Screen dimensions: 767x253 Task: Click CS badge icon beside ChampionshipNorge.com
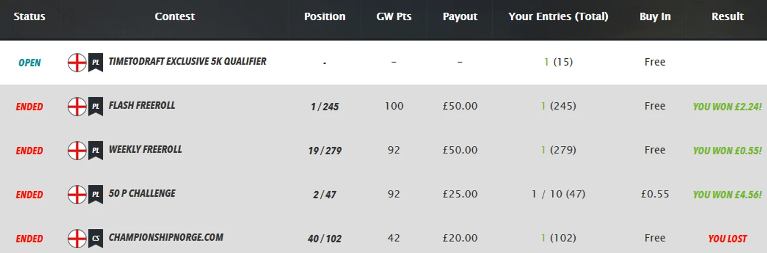pos(96,238)
